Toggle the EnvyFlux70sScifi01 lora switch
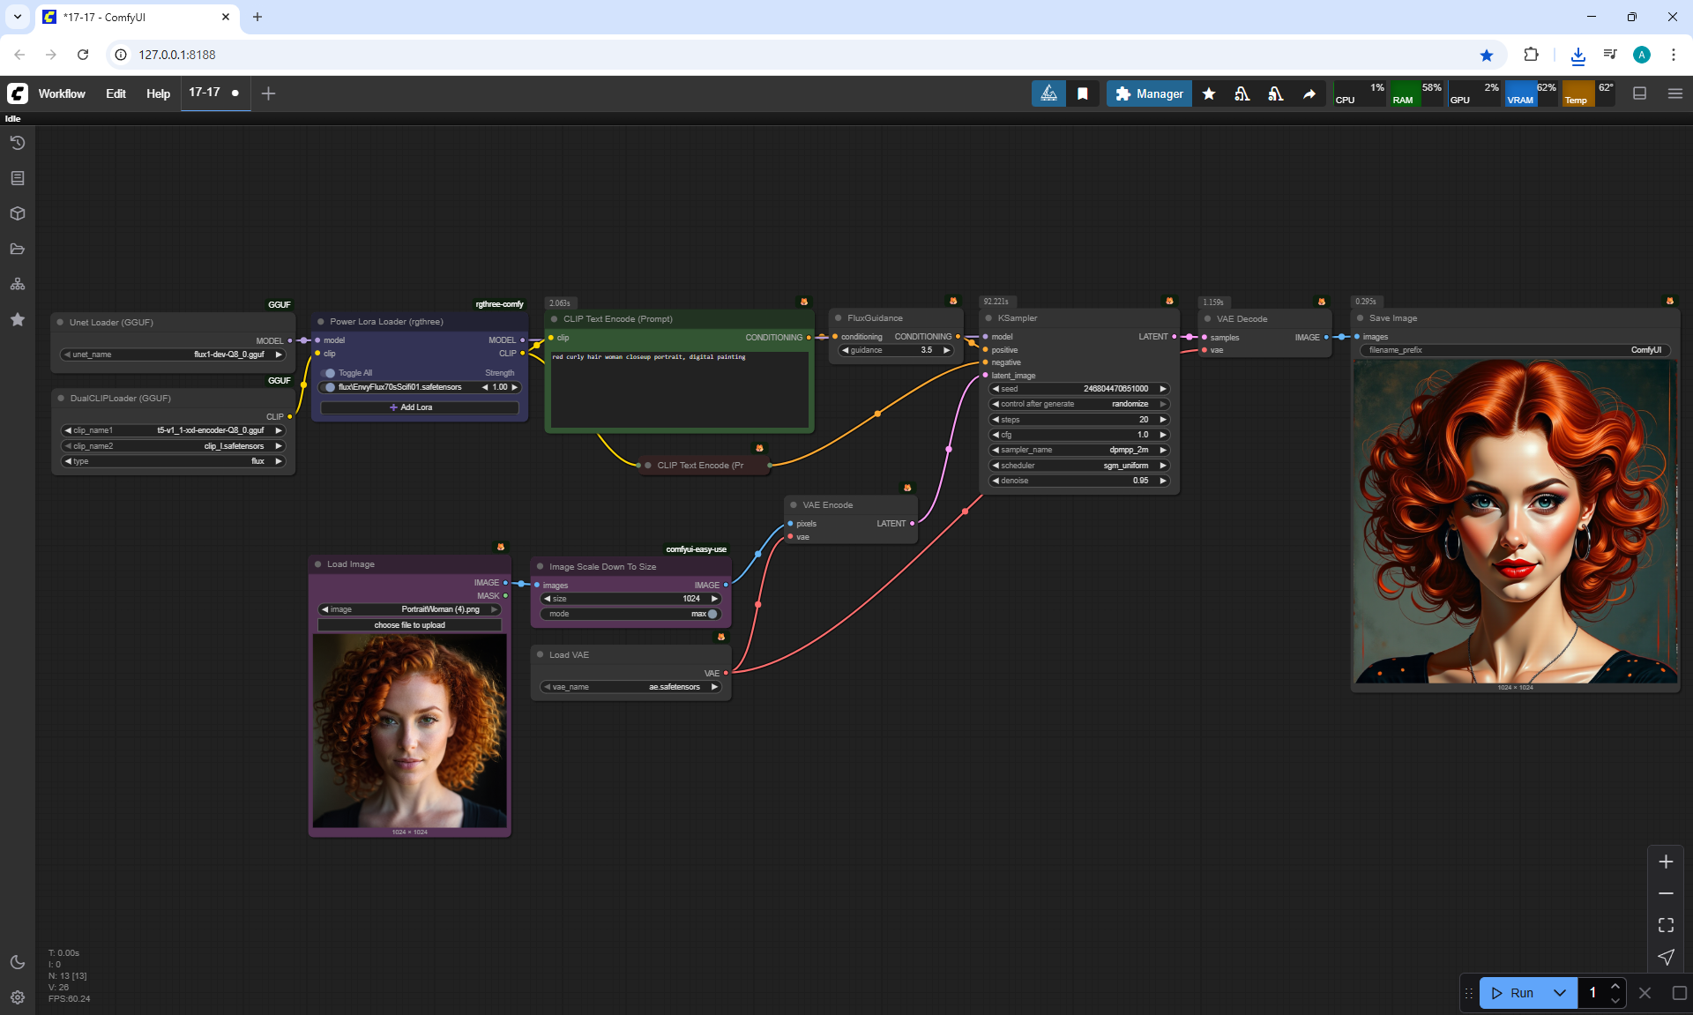Image resolution: width=1693 pixels, height=1015 pixels. 330,387
